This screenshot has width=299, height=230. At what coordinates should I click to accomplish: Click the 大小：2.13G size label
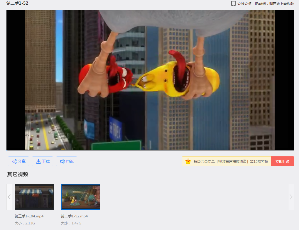[x=25, y=223]
